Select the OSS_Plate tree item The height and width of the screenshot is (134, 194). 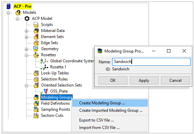click(59, 91)
